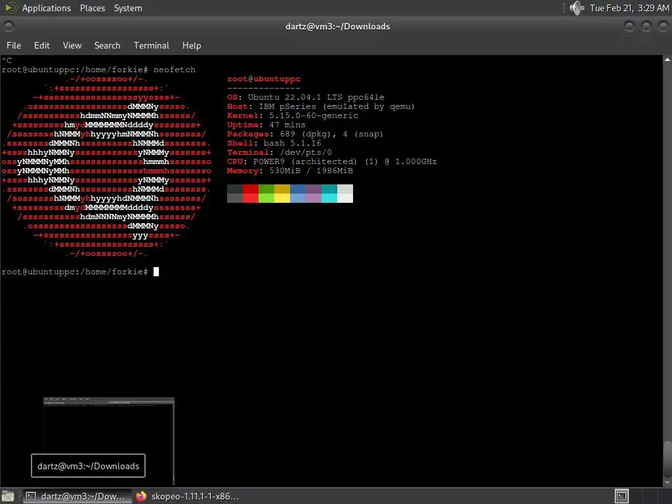
Task: Click the 'neofetch' command text on prompt line
Action: coord(175,70)
